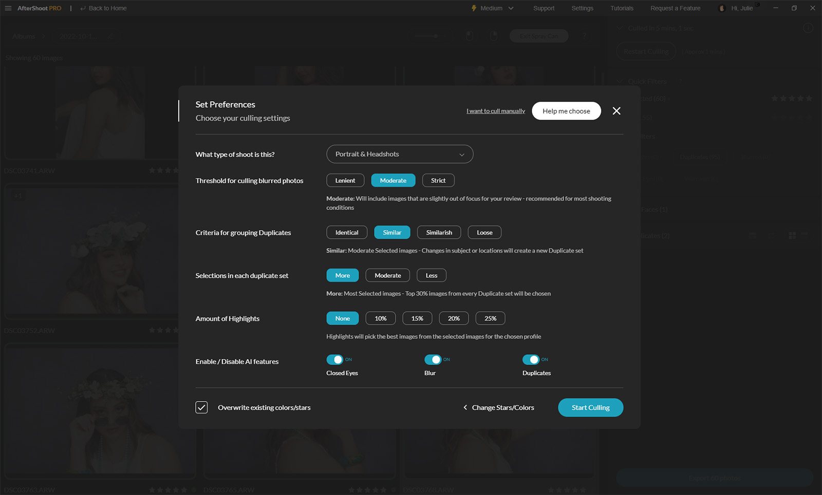Screen dimensions: 822x495
Task: Expand the Medium performance dropdown
Action: pyautogui.click(x=511, y=8)
